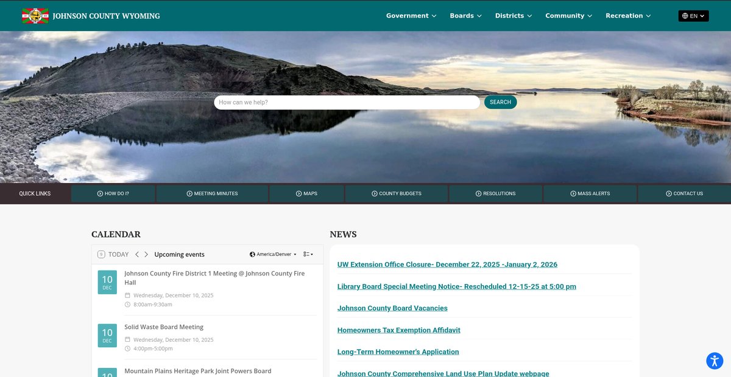Viewport: 731px width, 377px height.
Task: Open the RESOLUTIONS quick link
Action: coord(495,193)
